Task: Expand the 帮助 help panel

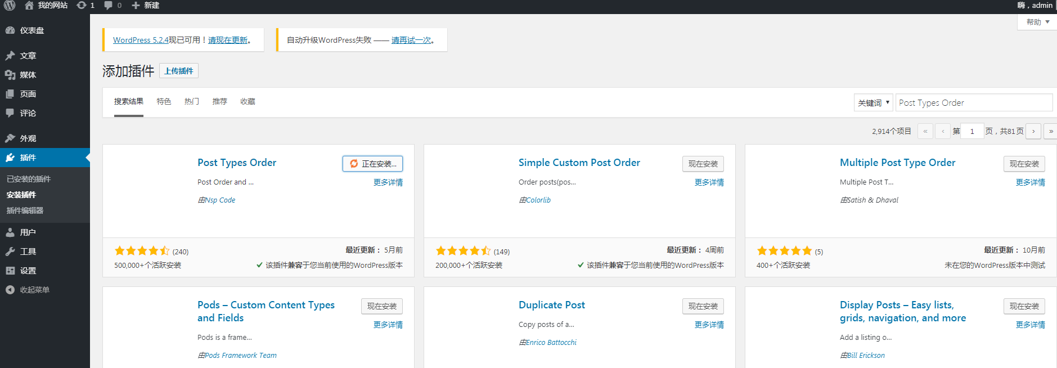Action: click(x=1037, y=22)
